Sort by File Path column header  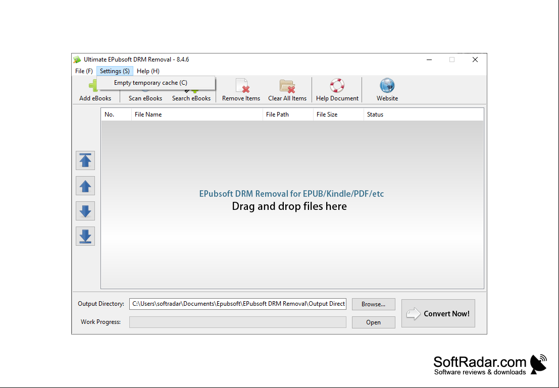click(288, 115)
